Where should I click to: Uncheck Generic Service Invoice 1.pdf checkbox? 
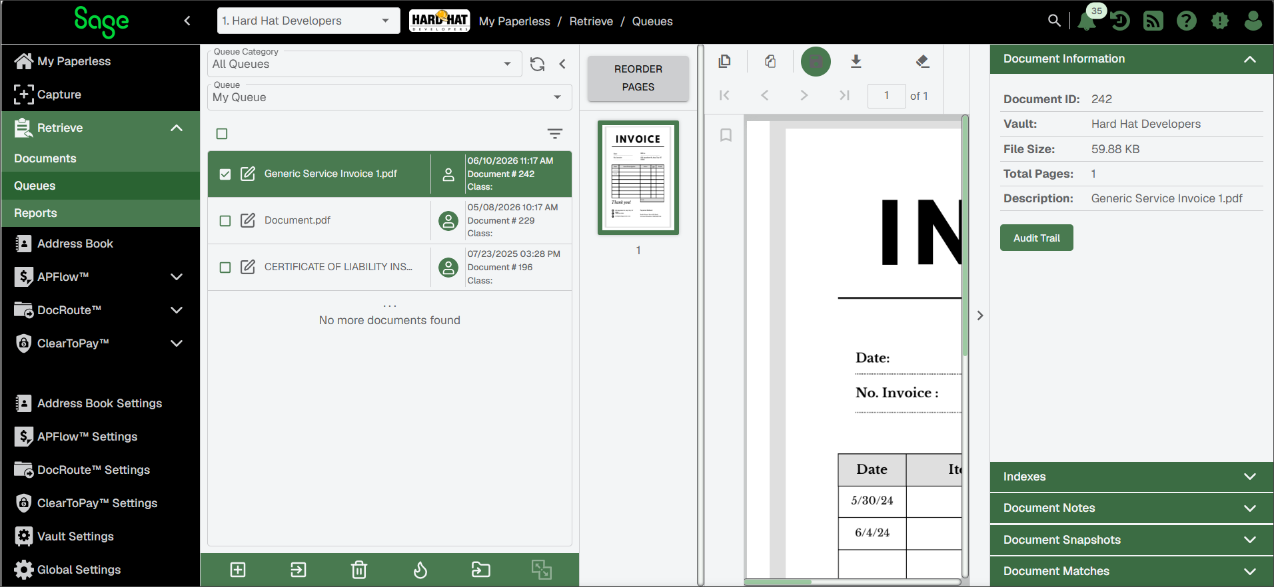tap(225, 174)
